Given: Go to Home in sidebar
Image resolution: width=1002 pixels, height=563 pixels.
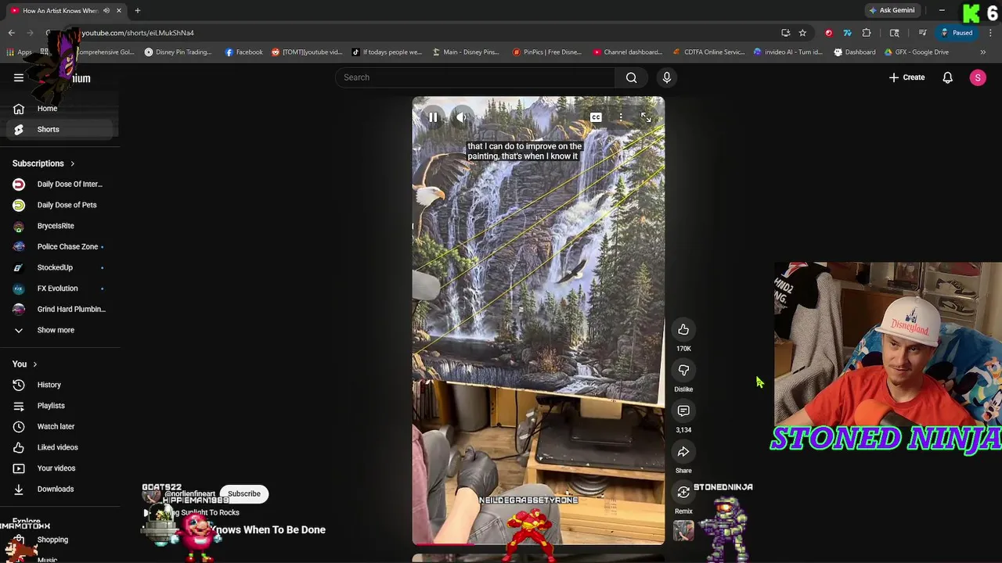Looking at the screenshot, I should pos(59,109).
